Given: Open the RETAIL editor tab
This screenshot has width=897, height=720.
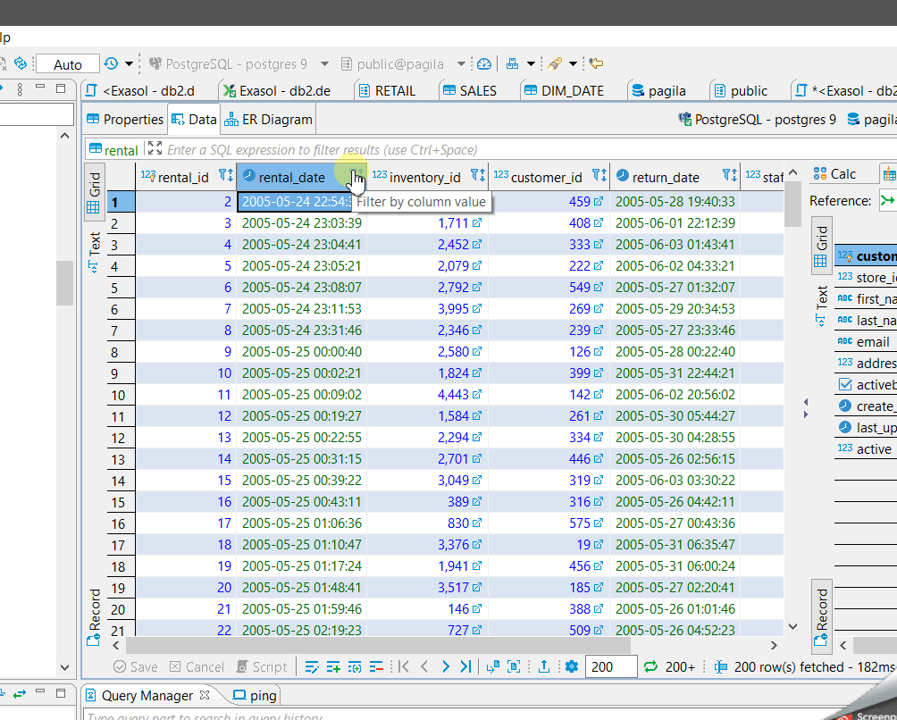Looking at the screenshot, I should click(x=387, y=91).
